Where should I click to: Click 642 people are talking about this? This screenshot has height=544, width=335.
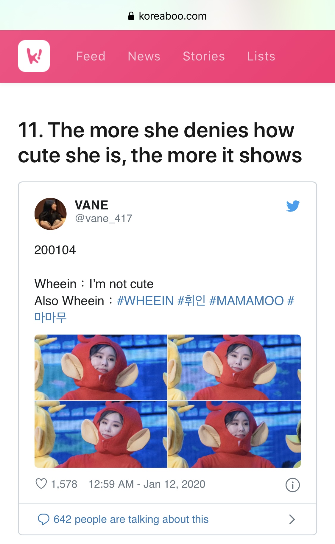pyautogui.click(x=131, y=519)
